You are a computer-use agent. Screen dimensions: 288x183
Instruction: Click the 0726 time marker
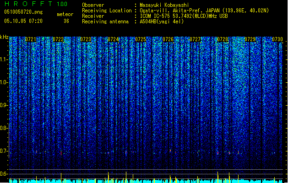[x=168, y=39]
